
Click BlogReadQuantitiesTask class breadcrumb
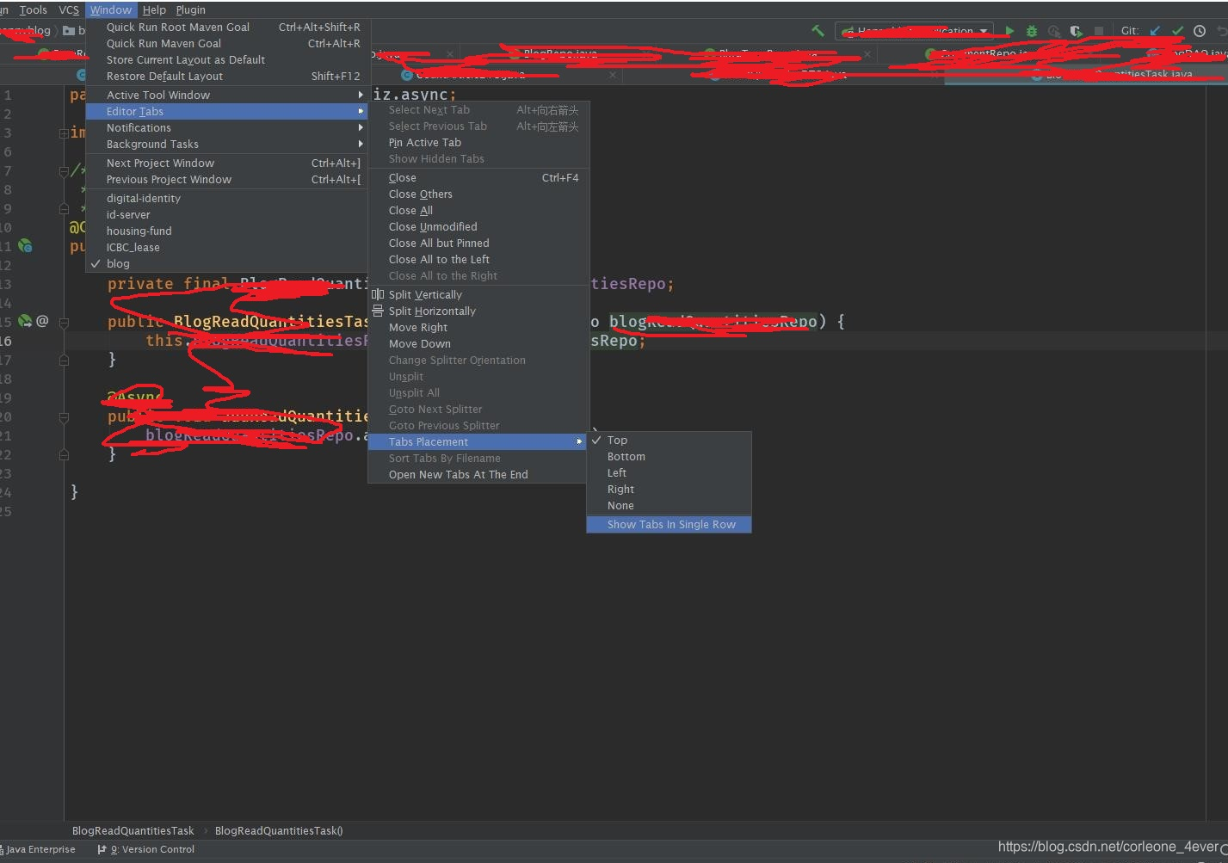click(133, 830)
